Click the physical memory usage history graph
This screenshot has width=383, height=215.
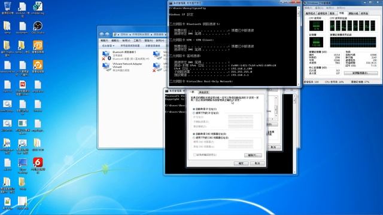(x=352, y=42)
